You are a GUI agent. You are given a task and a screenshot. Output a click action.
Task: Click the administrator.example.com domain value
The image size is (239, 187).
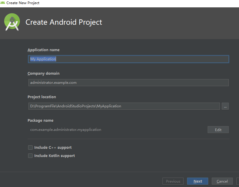coord(53,82)
